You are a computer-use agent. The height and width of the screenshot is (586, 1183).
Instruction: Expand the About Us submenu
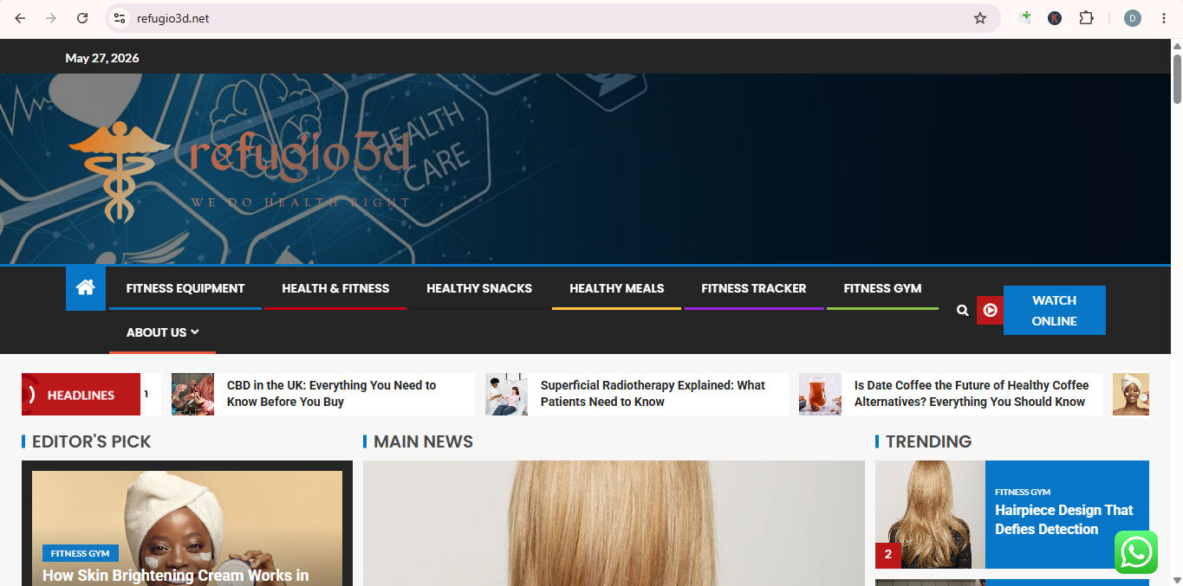pos(162,332)
